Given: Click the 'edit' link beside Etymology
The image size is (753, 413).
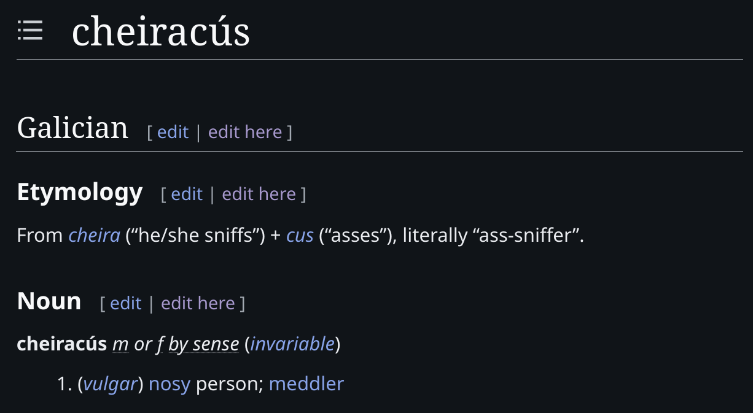Looking at the screenshot, I should (x=187, y=194).
